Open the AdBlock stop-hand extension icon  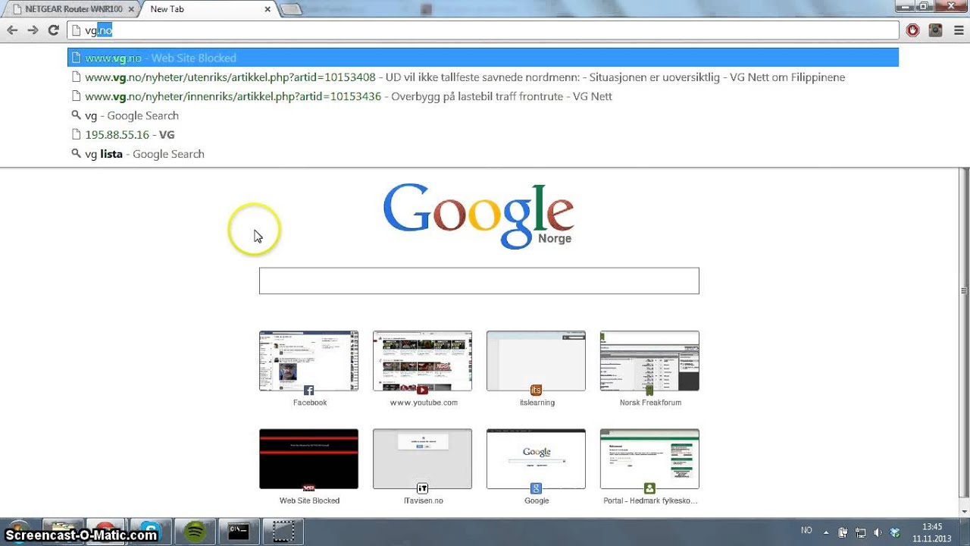pyautogui.click(x=913, y=30)
